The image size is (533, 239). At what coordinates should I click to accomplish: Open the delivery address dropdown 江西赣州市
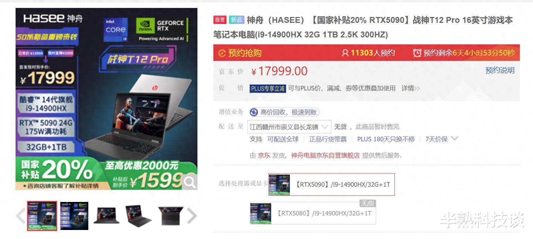289,127
